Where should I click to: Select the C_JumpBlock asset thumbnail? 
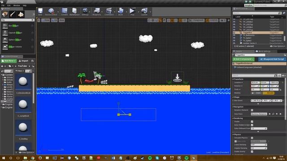coord(23,105)
